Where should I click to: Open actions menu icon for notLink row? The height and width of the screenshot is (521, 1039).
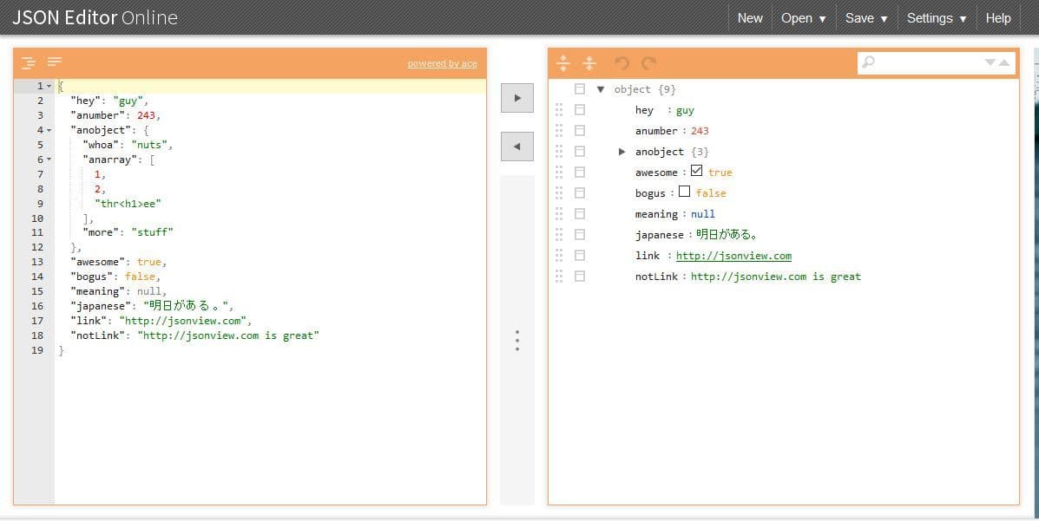[x=580, y=276]
